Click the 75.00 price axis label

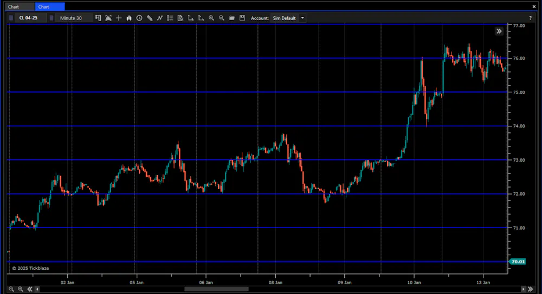519,92
